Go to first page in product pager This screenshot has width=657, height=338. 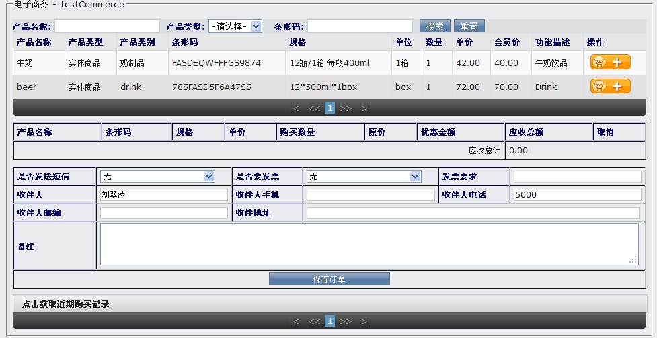294,108
